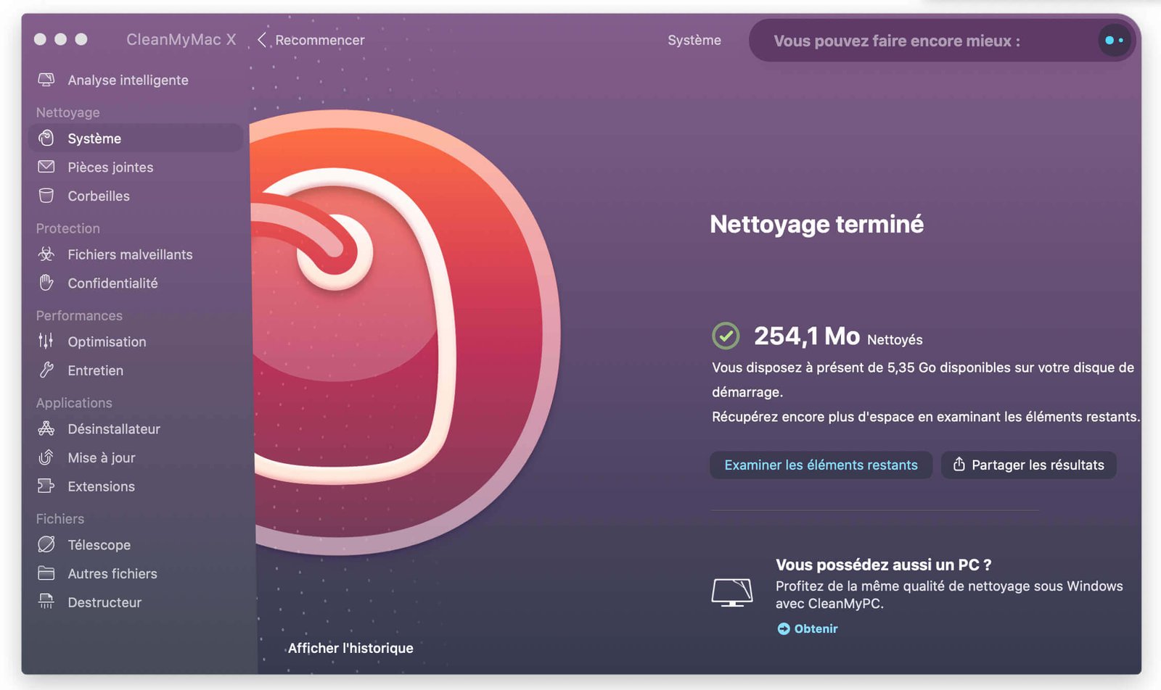Open the assistant dots button
1161x690 pixels.
tap(1114, 41)
